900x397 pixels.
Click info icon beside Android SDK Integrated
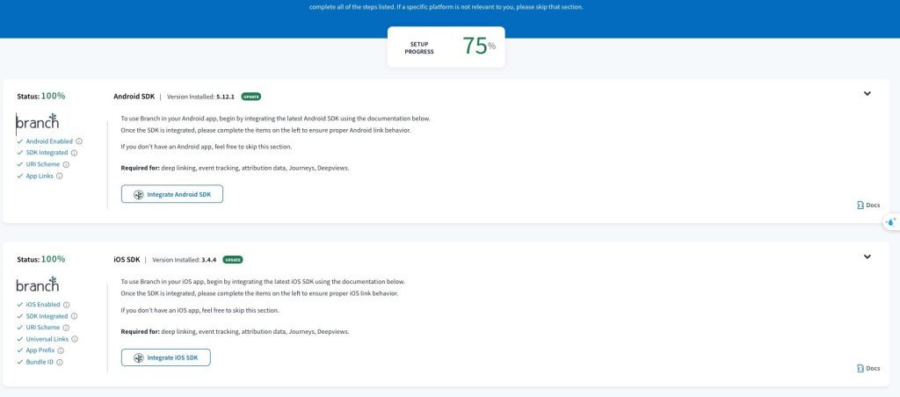click(74, 153)
